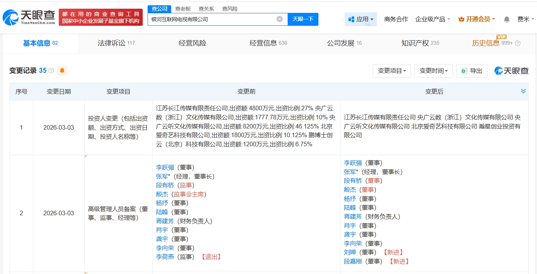Click the company name search field
Screen dimensions: 537x274
tap(213, 19)
